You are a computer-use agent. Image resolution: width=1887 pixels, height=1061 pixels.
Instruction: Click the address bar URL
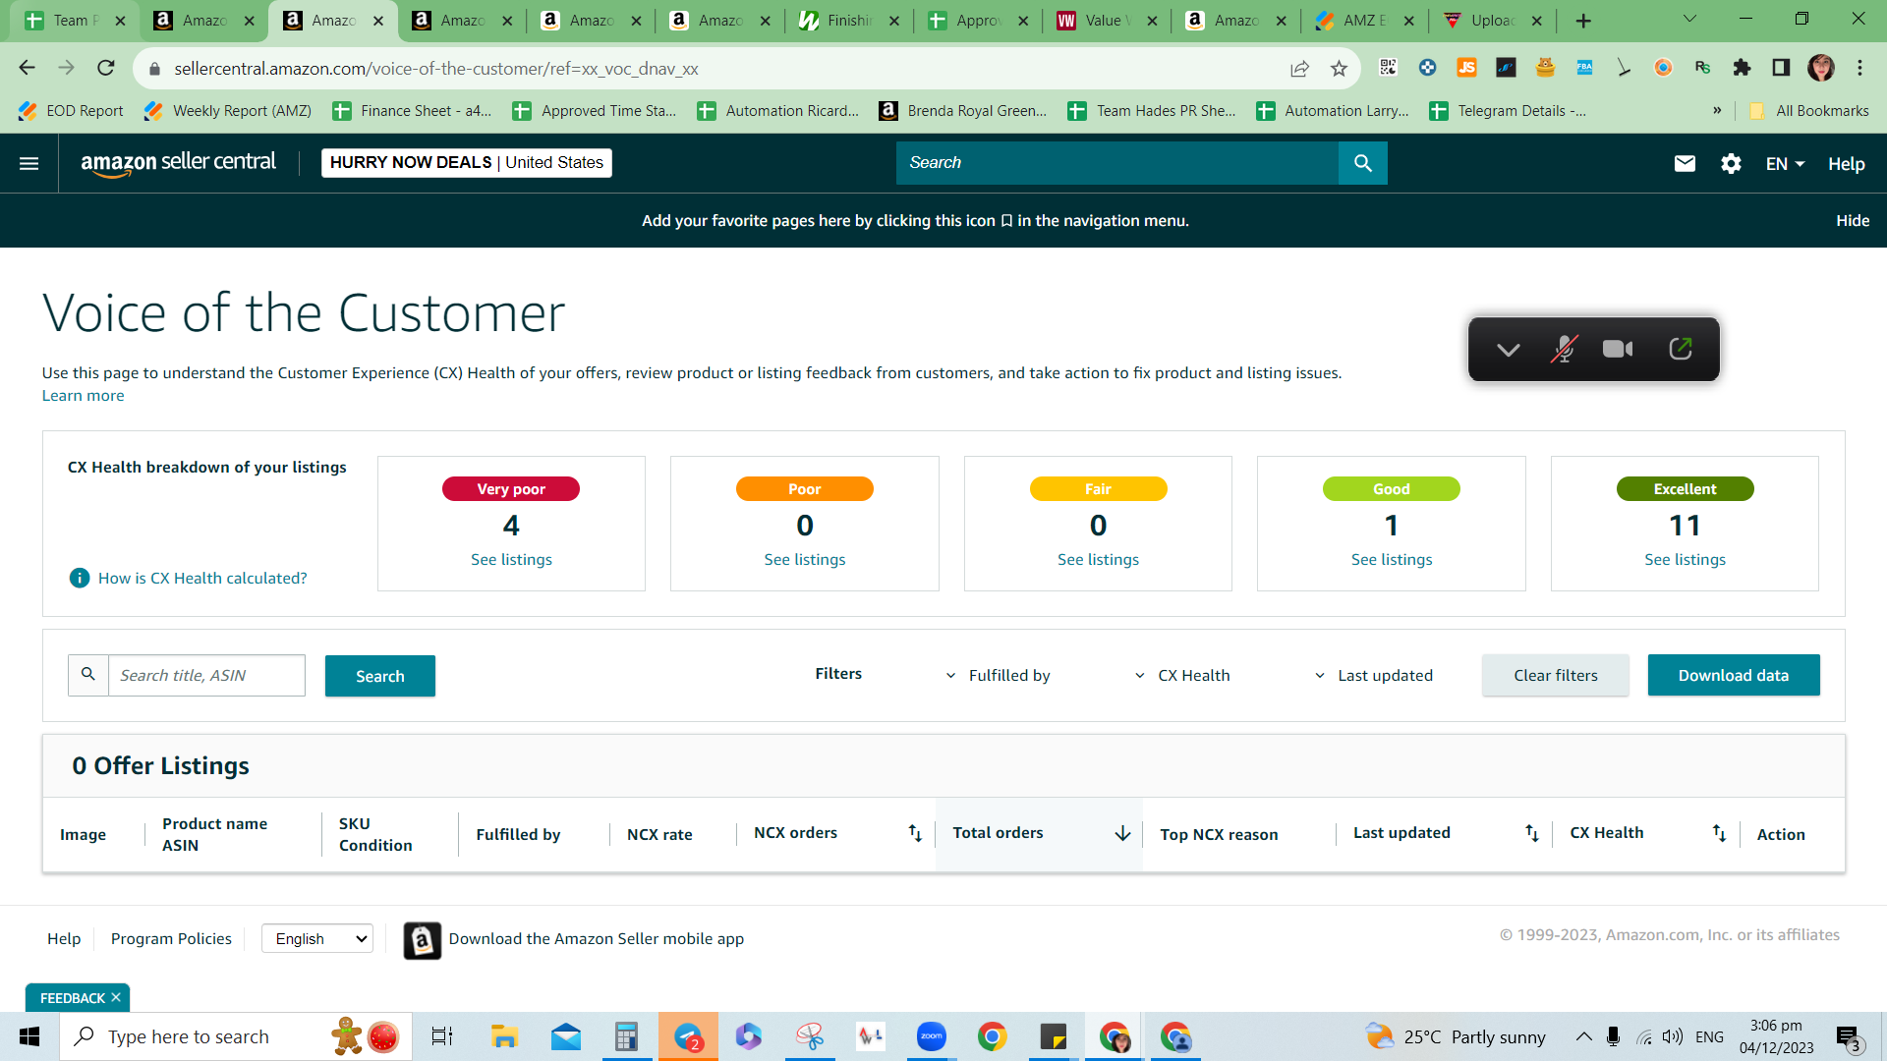coord(435,69)
